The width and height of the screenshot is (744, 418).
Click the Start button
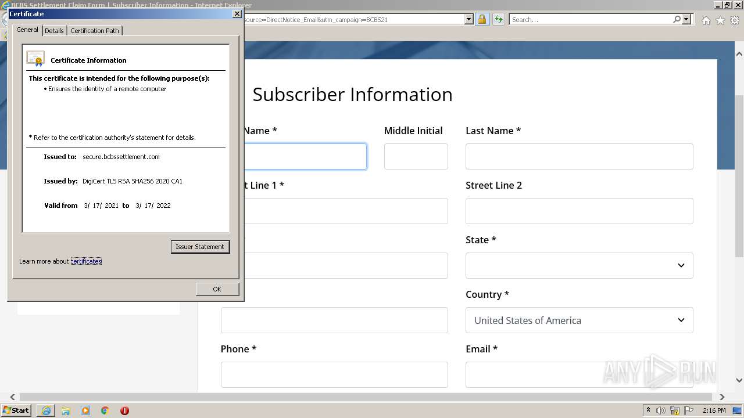pos(16,410)
